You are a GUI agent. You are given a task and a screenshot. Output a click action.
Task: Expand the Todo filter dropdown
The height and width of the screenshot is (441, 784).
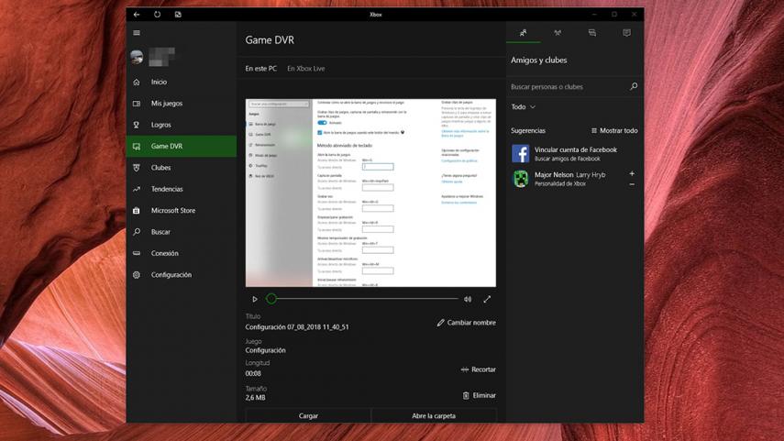pyautogui.click(x=523, y=107)
